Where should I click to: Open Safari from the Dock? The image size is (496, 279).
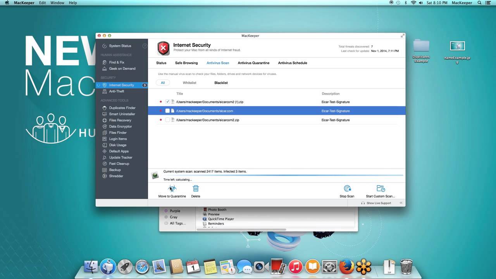point(142,267)
